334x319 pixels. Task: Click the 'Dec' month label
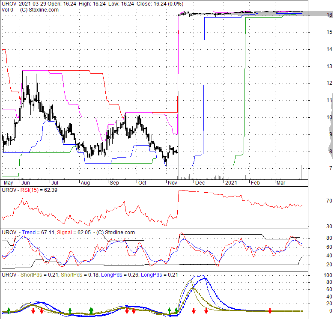point(200,183)
